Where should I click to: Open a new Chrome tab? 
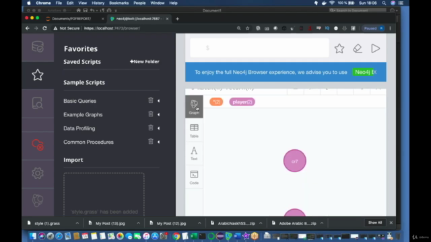[x=177, y=19]
